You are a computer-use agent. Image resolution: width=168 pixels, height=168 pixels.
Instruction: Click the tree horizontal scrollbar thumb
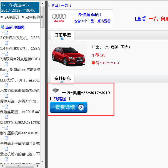tap(19, 166)
